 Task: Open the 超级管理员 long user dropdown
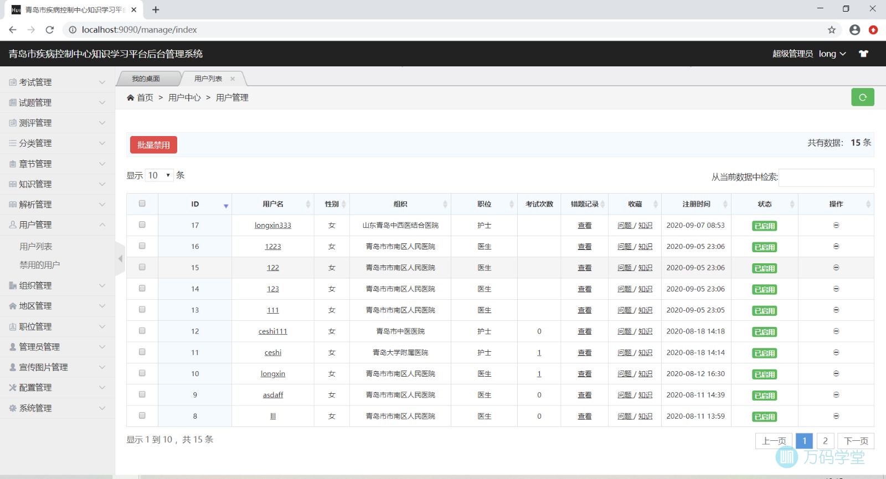809,54
